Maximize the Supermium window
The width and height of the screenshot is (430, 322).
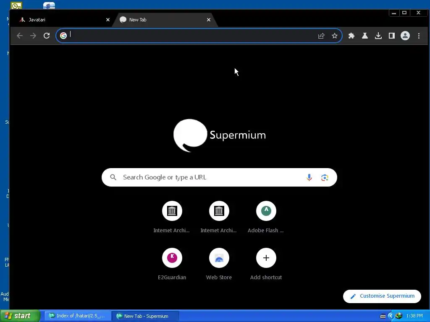click(404, 13)
